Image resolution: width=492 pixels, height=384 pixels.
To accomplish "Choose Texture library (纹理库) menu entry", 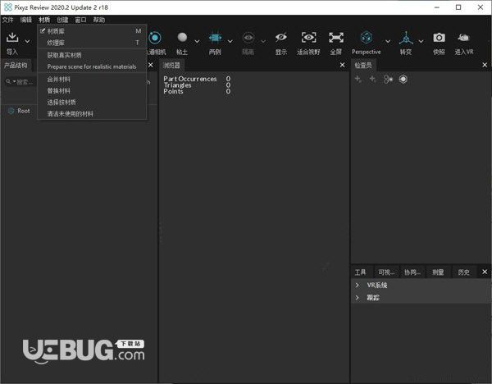I will [92, 43].
